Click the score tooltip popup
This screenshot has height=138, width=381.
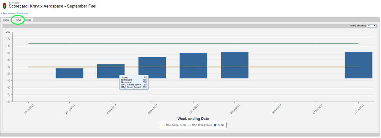click(x=134, y=82)
